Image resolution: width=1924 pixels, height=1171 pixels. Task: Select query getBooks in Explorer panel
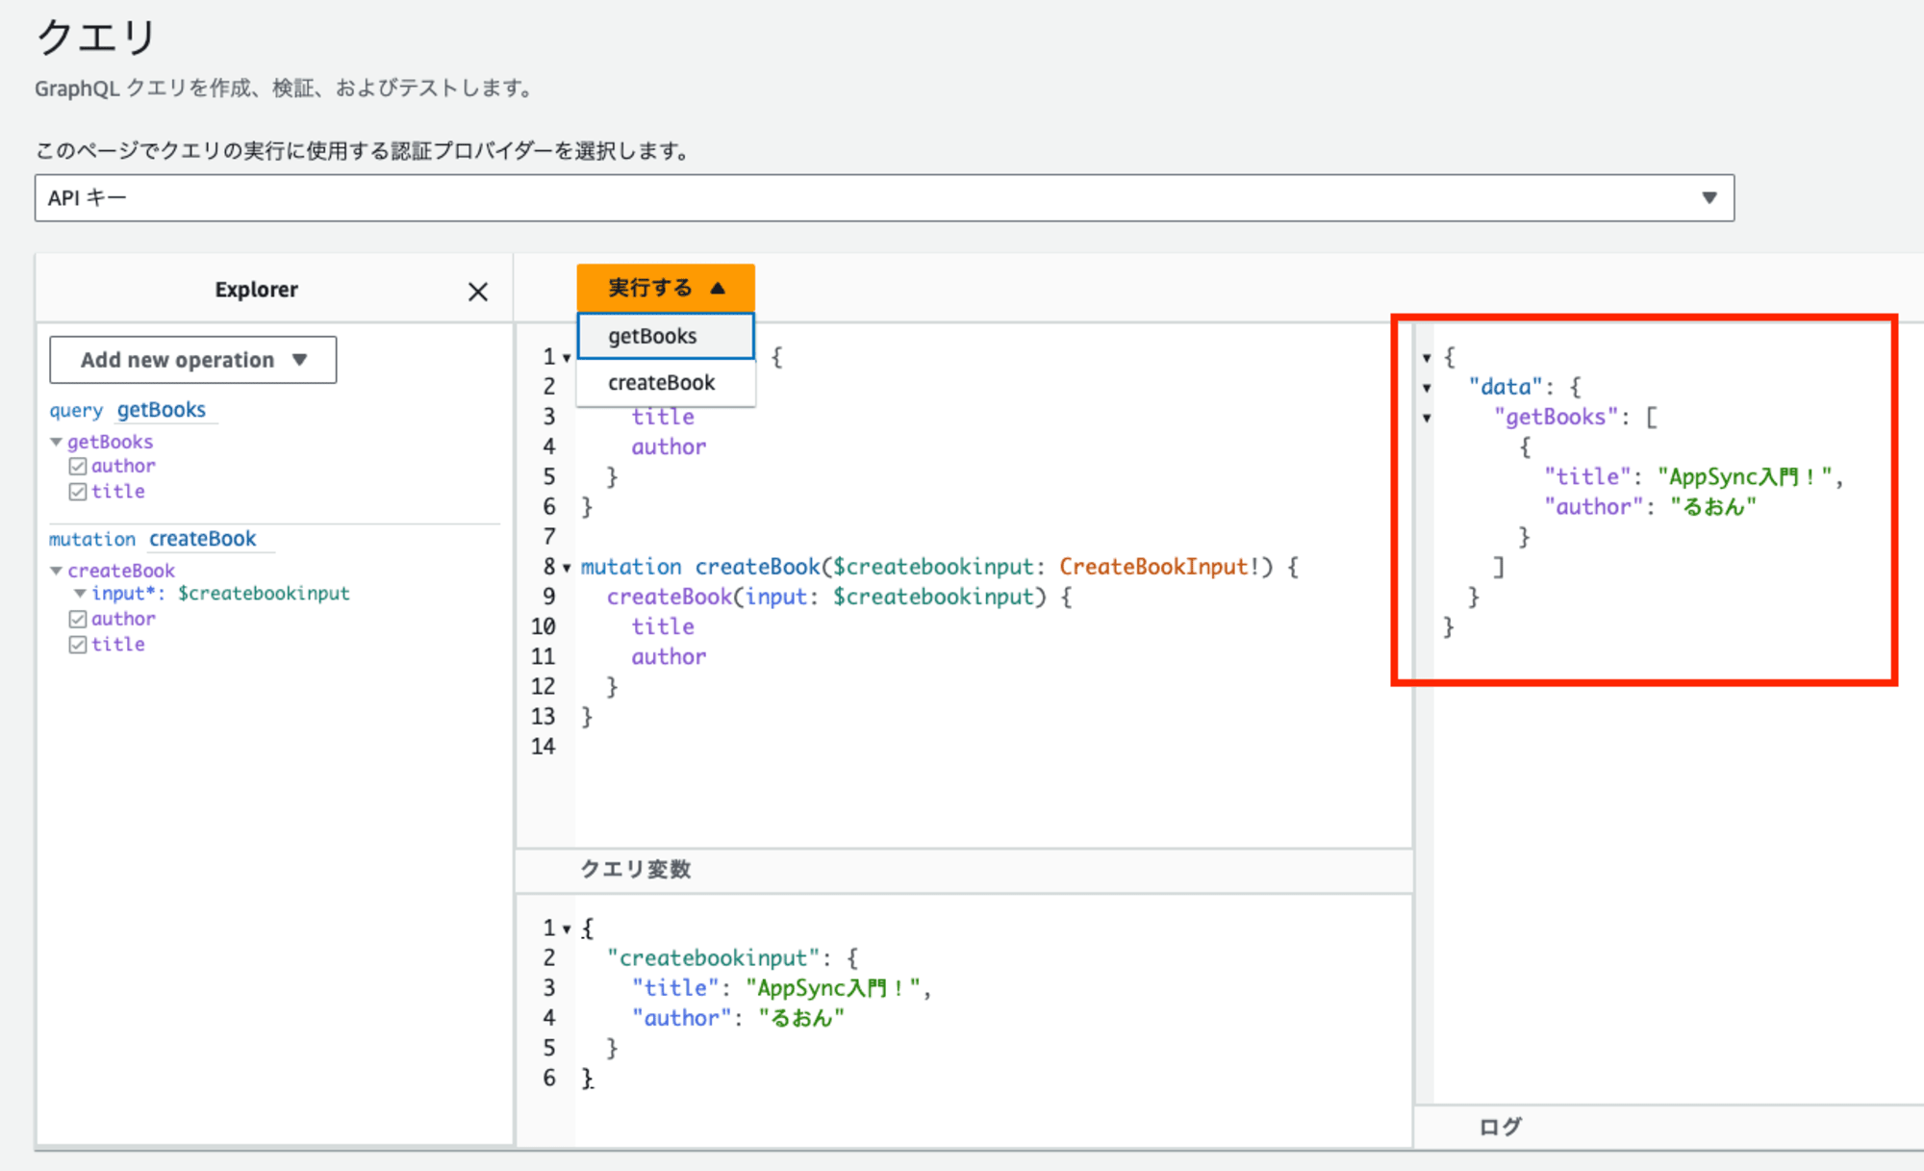tap(161, 410)
